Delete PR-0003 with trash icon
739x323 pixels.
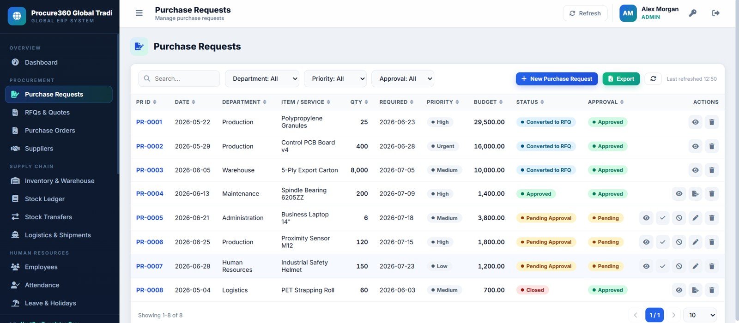pos(712,170)
